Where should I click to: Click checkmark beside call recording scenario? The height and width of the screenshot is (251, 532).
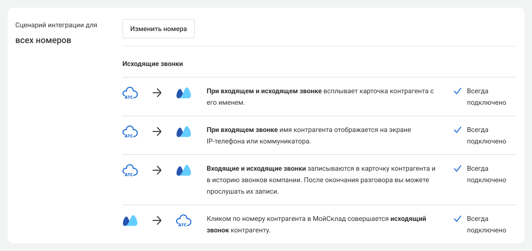457,168
